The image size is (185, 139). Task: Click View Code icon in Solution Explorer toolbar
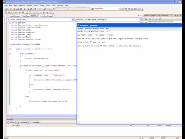coord(157,19)
